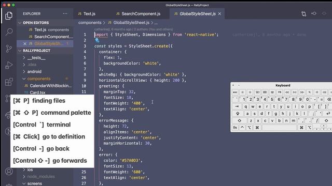Click the left control key on Keyboard viewer
The height and width of the screenshot is (186, 332).
[242, 128]
